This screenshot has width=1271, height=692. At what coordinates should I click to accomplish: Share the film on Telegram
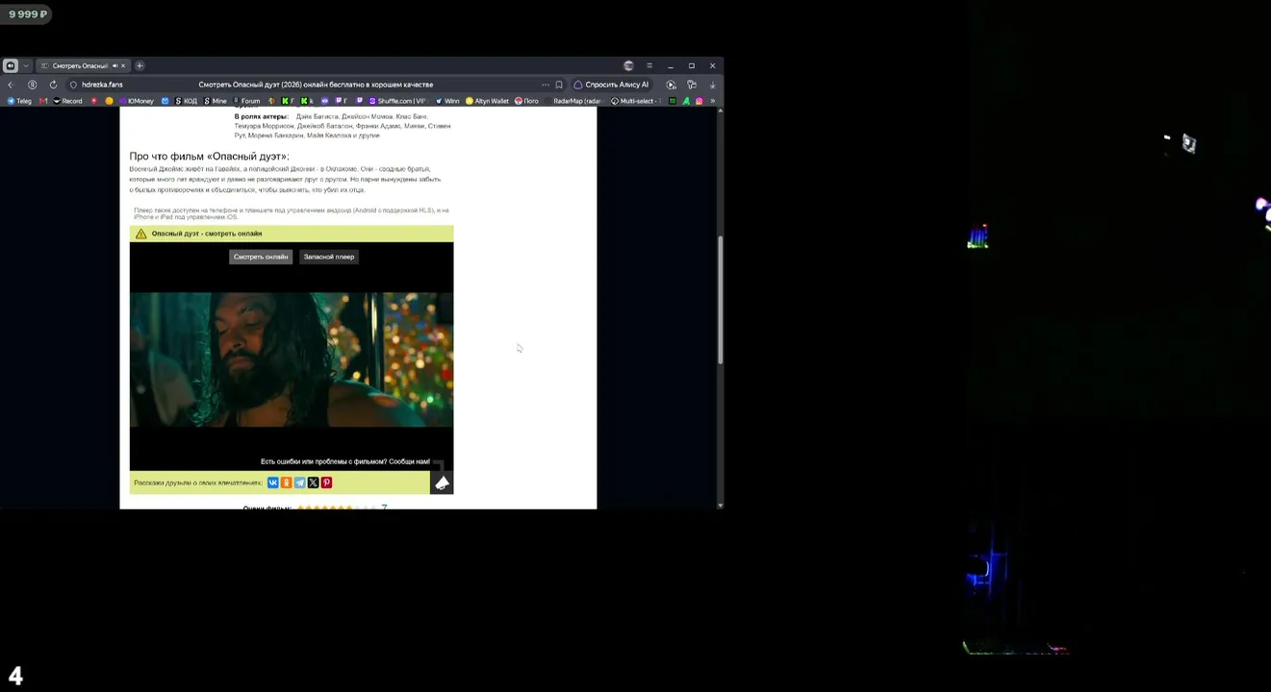(300, 482)
